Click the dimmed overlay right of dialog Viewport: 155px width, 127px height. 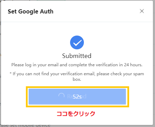coord(154,63)
